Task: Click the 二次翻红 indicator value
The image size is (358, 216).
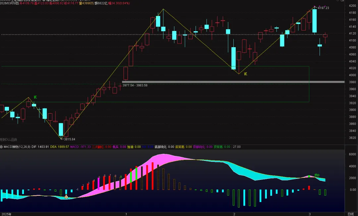Action: click(x=102, y=147)
